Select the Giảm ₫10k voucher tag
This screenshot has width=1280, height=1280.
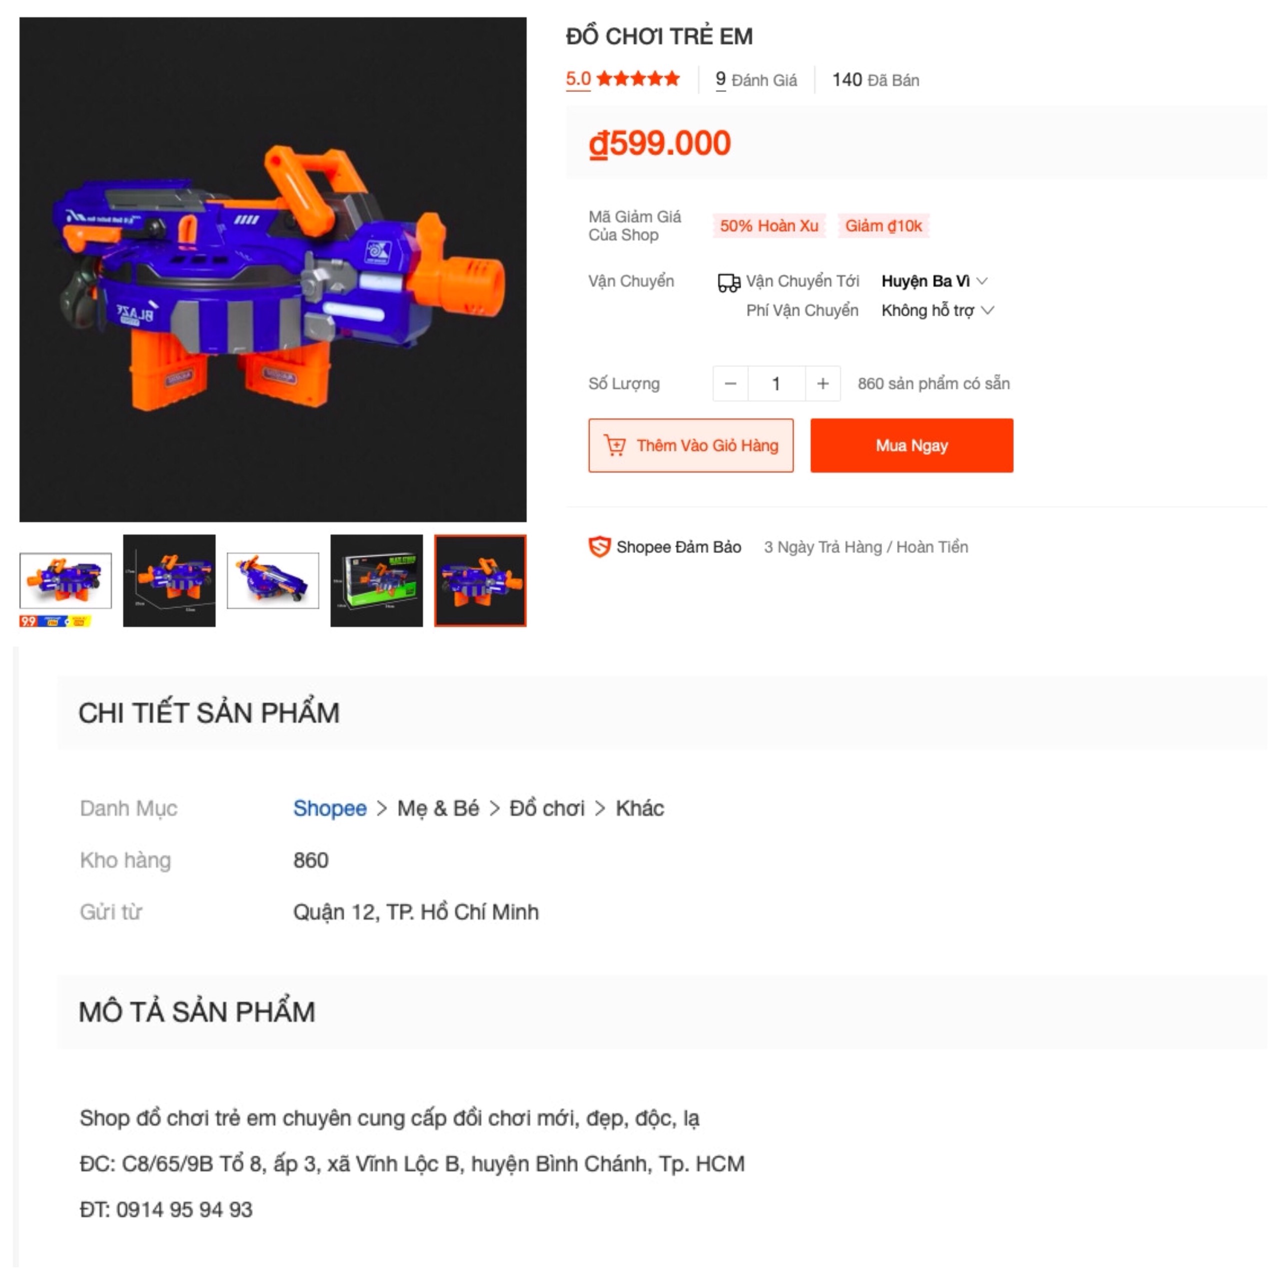[883, 226]
